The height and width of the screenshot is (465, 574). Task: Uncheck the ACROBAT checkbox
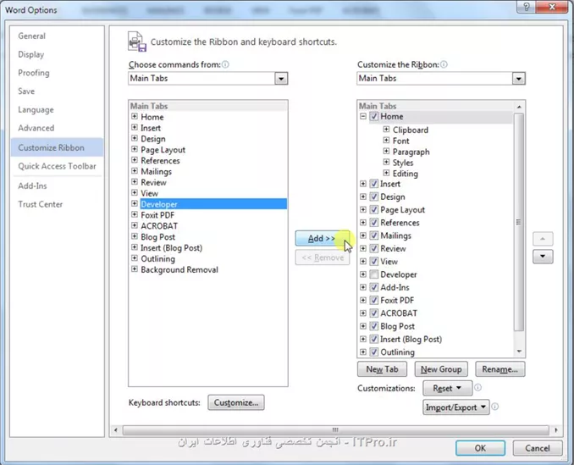click(x=373, y=313)
